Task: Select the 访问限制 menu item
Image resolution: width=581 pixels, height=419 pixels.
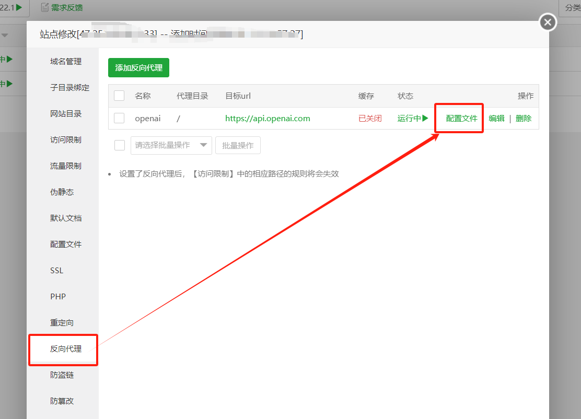Action: tap(66, 140)
